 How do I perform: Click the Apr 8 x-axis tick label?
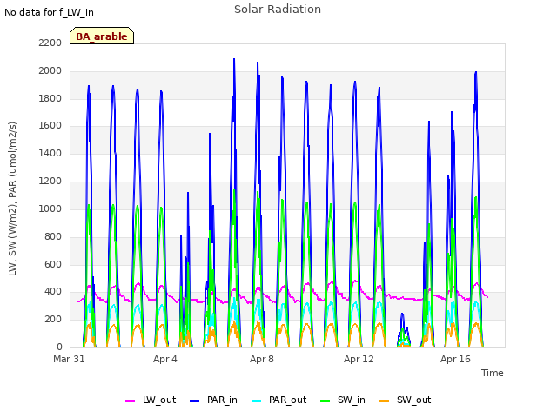pyautogui.click(x=262, y=359)
